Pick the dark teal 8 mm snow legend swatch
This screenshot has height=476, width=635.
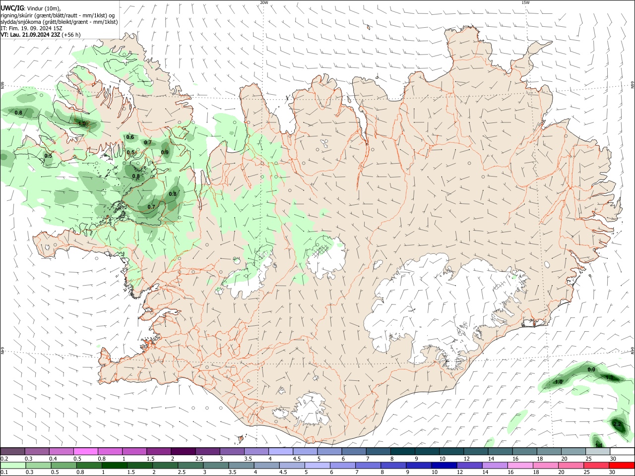pyautogui.click(x=403, y=451)
